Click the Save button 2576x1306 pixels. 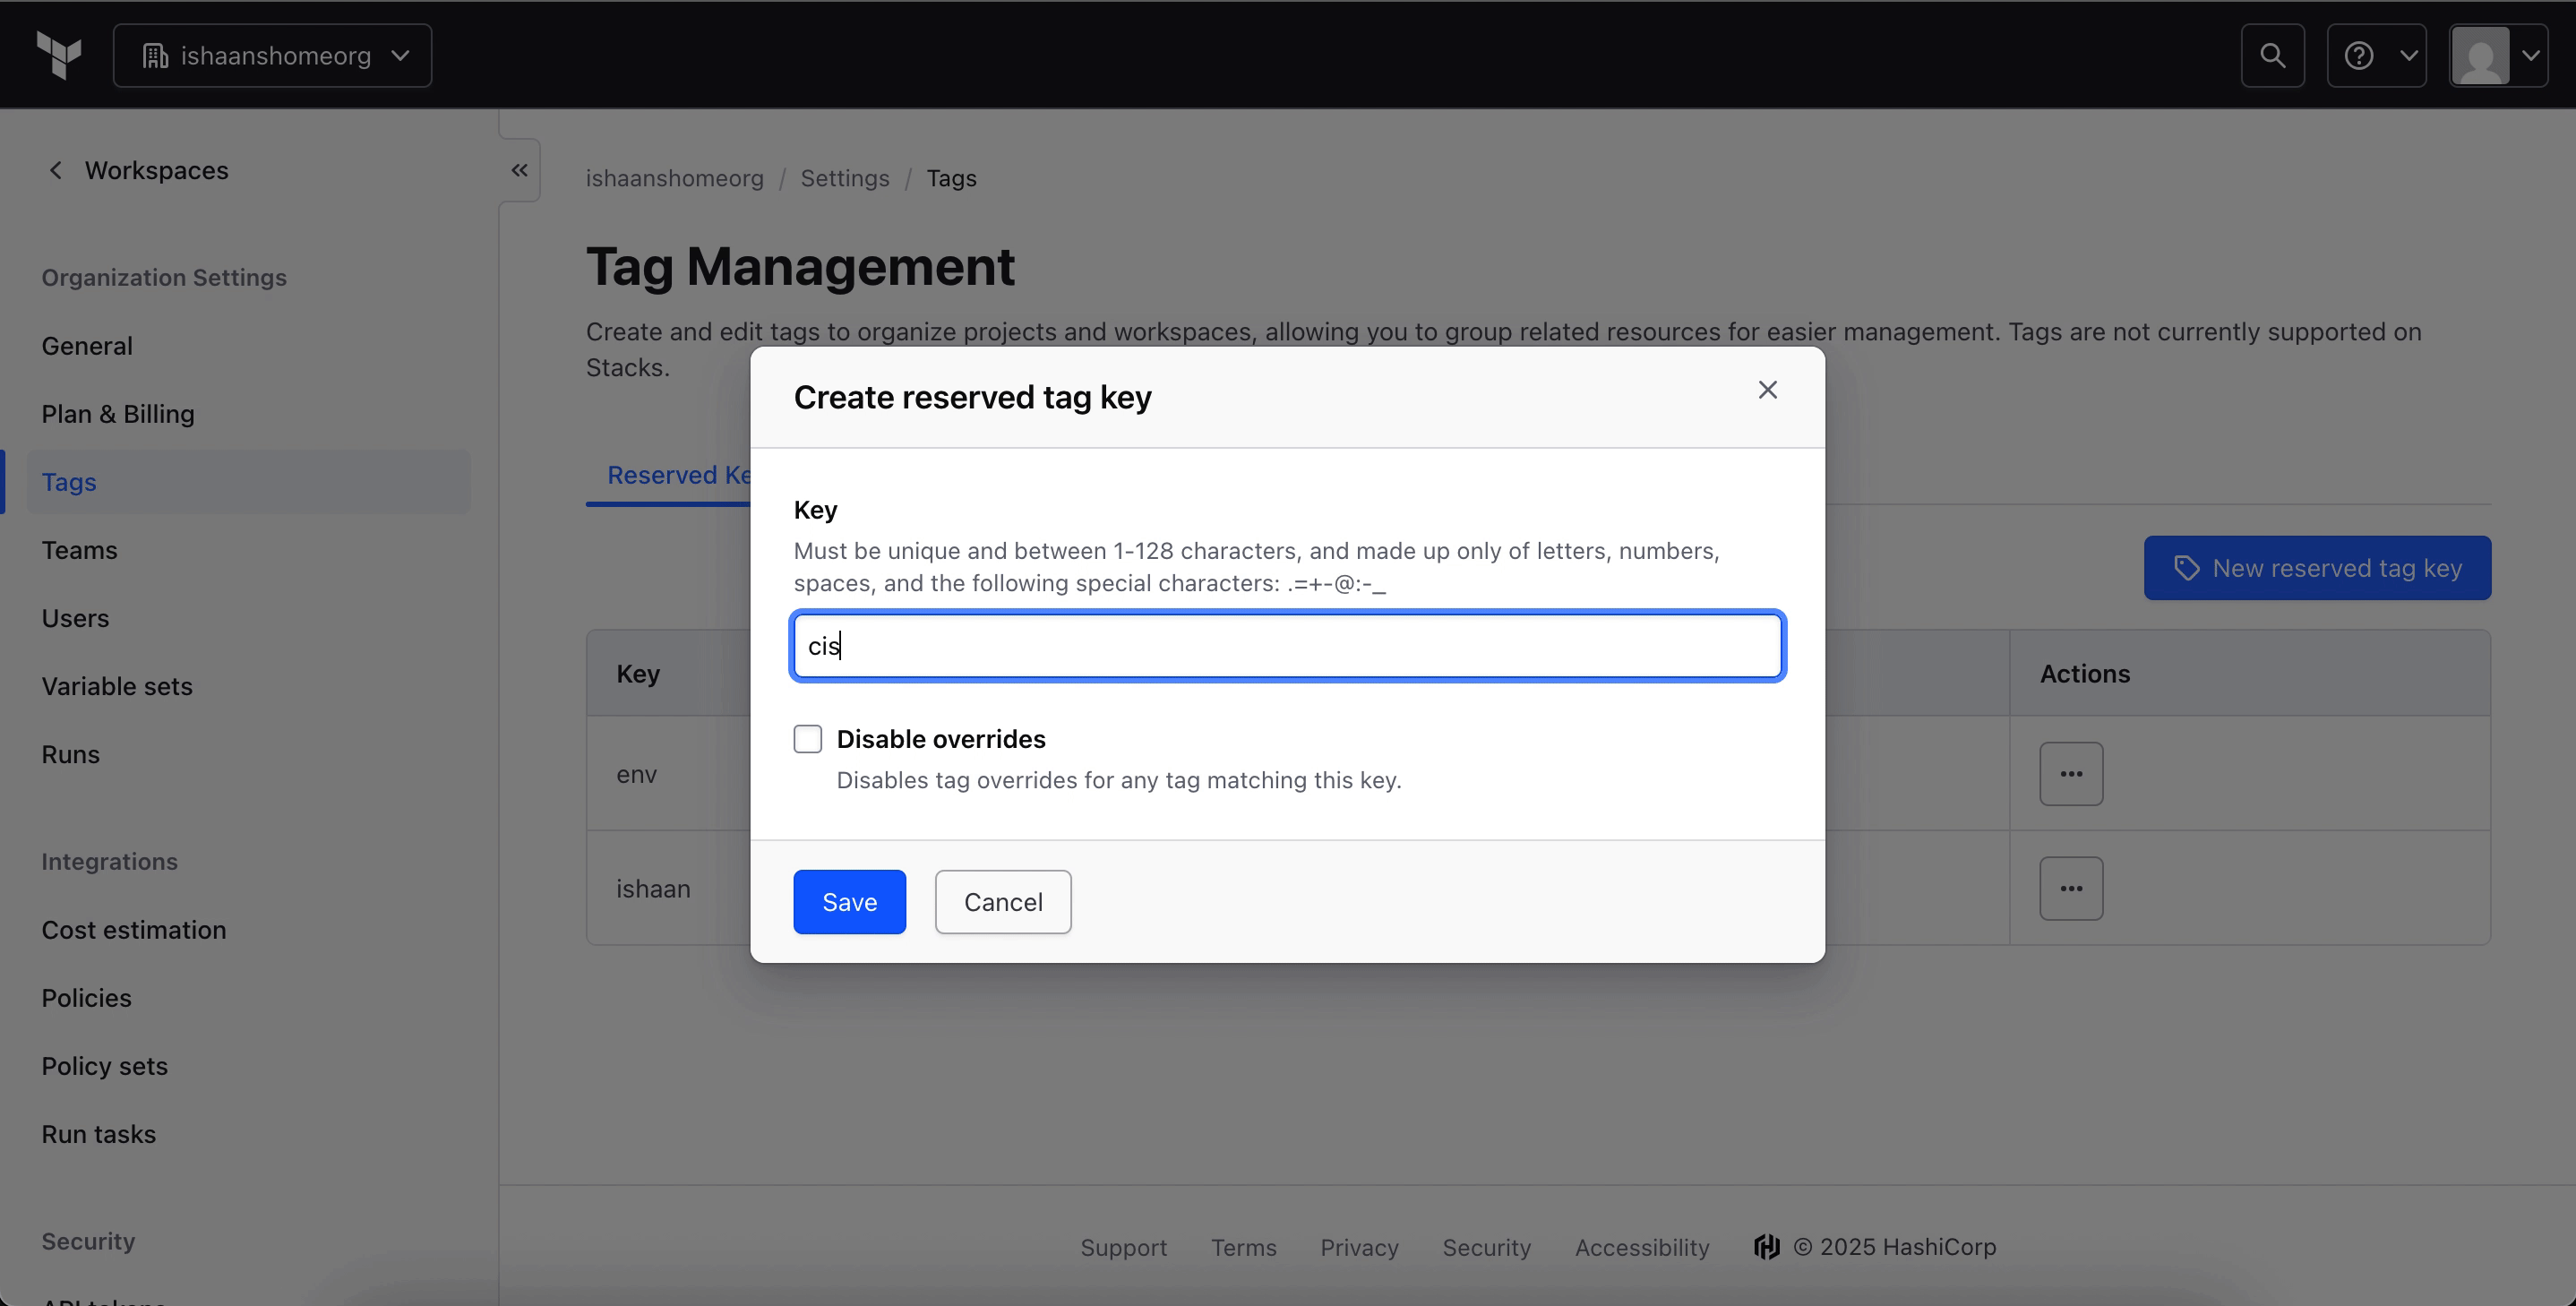[849, 902]
